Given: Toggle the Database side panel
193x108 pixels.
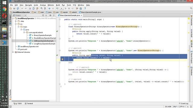Looking at the screenshot, I should [x=191, y=71].
